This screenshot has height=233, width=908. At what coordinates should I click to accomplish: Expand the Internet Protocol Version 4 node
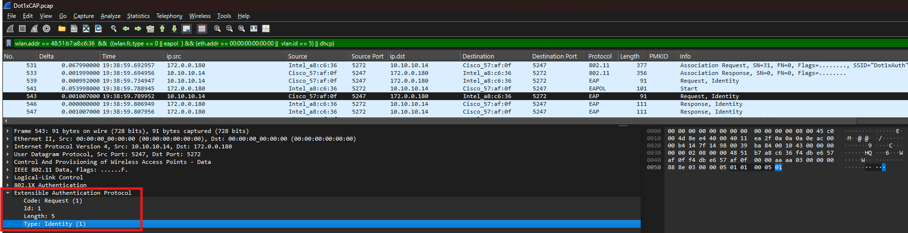click(x=8, y=146)
